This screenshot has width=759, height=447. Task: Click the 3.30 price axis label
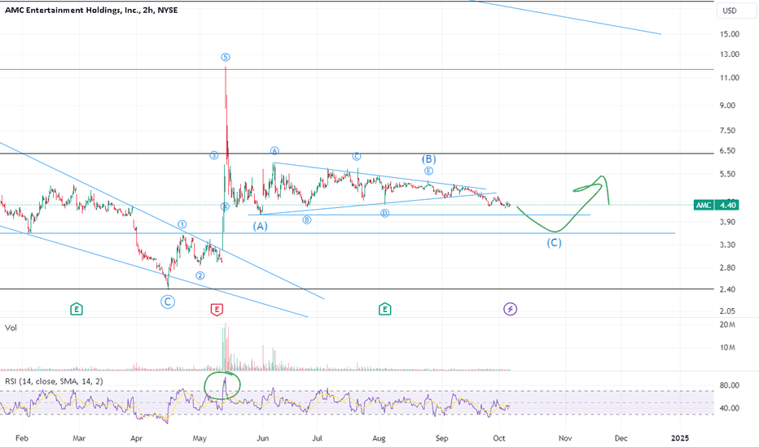[727, 245]
